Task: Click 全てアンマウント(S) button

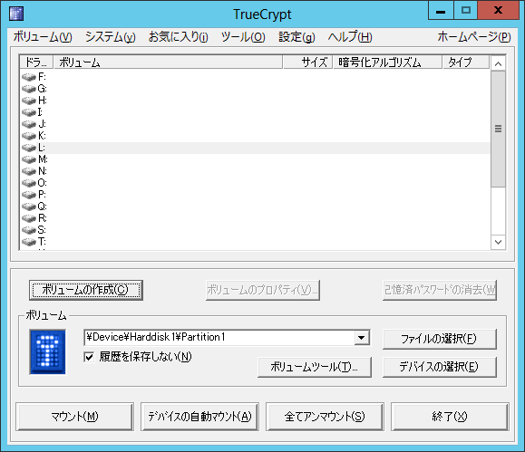Action: [325, 417]
